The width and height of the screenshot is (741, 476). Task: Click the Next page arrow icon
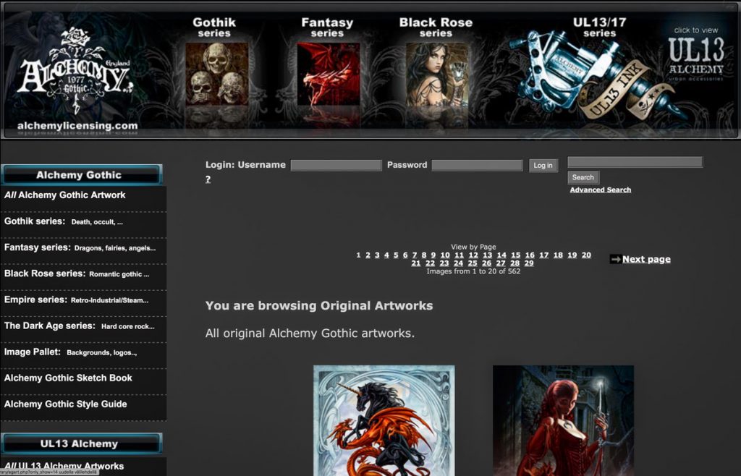[x=615, y=259]
